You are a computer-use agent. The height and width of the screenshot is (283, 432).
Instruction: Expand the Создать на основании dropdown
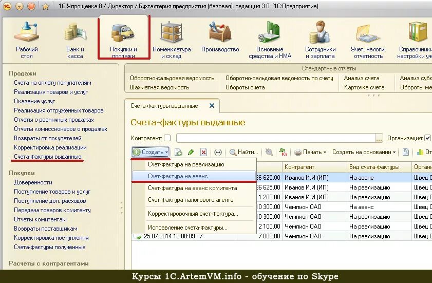[x=364, y=152]
